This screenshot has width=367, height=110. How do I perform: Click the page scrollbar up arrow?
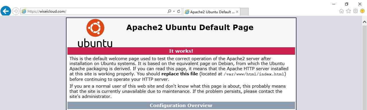click(364, 22)
